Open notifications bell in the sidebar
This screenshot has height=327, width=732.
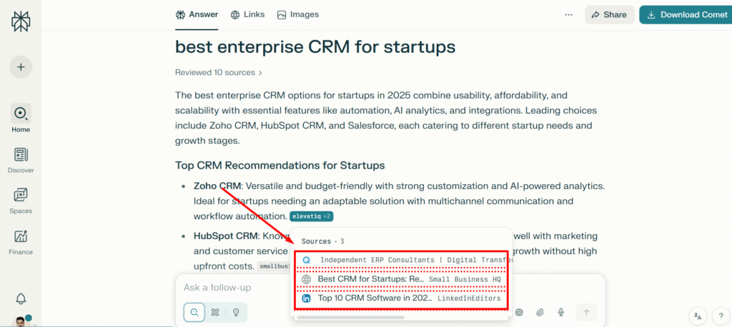[x=21, y=298]
